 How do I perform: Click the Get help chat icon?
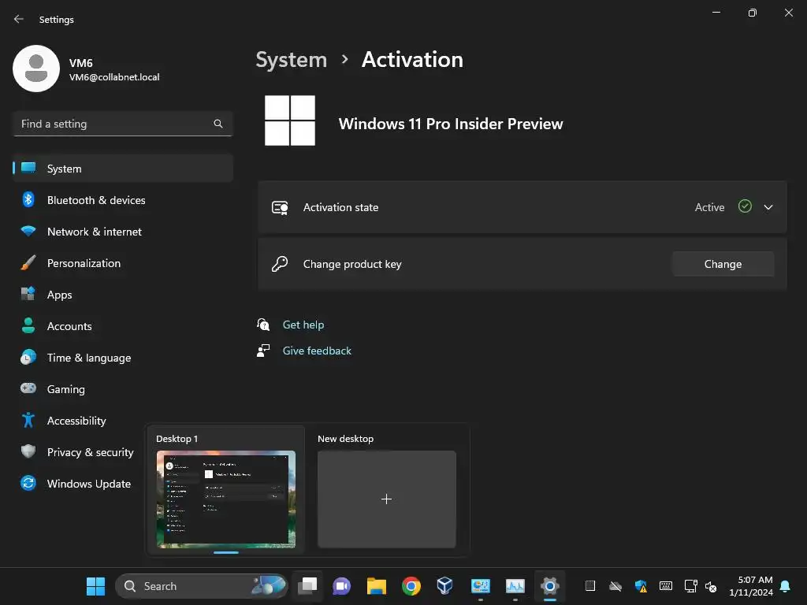(263, 325)
